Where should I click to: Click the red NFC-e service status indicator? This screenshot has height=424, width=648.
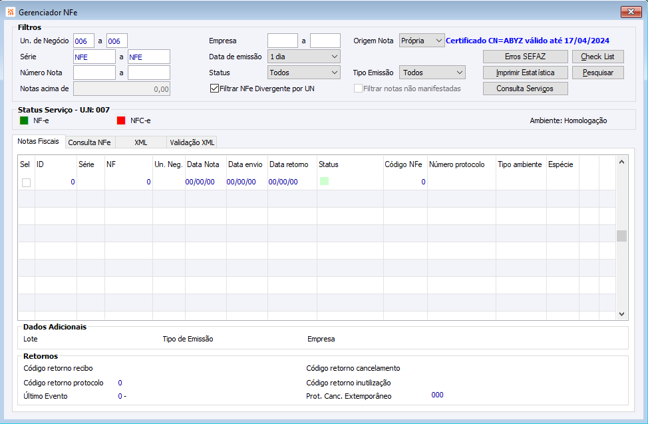tap(121, 120)
